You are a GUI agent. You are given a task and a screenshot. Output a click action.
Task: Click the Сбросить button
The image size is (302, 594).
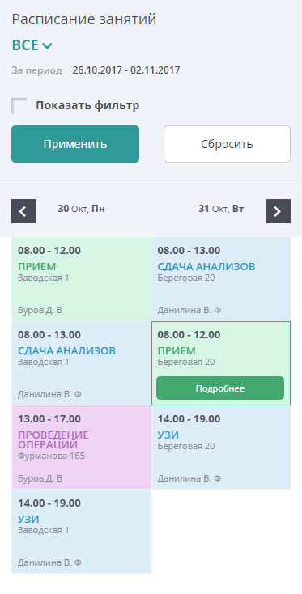point(227,144)
